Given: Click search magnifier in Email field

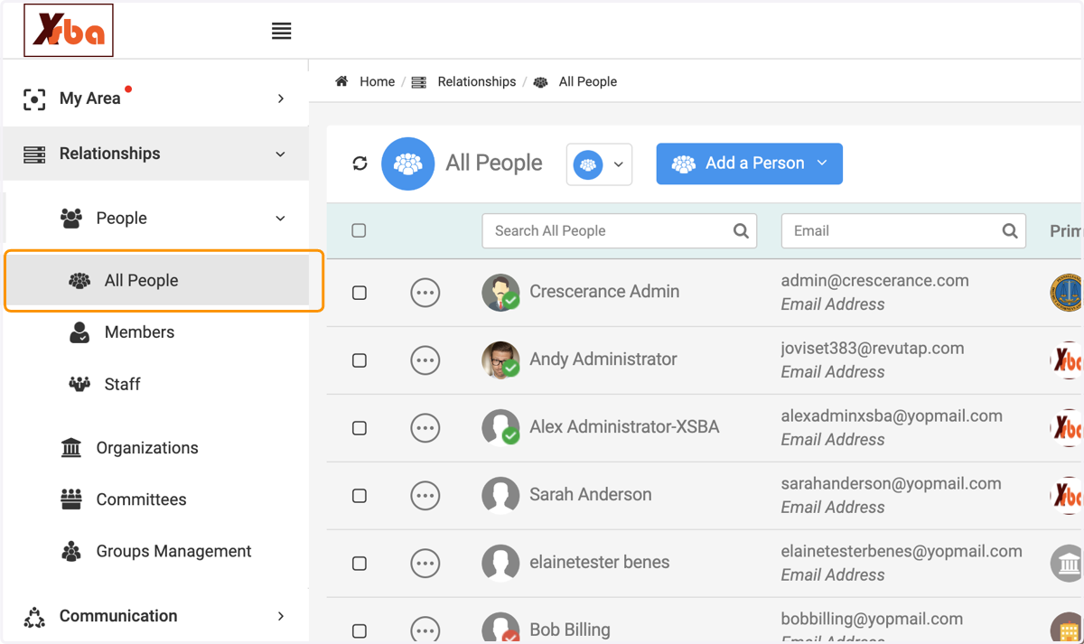Looking at the screenshot, I should pos(1010,231).
